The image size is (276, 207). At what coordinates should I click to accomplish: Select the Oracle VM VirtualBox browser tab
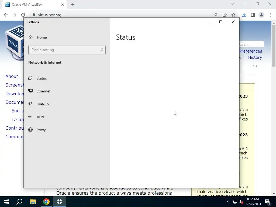[34, 5]
